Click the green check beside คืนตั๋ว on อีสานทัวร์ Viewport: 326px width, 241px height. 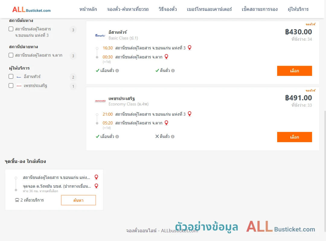point(157,70)
